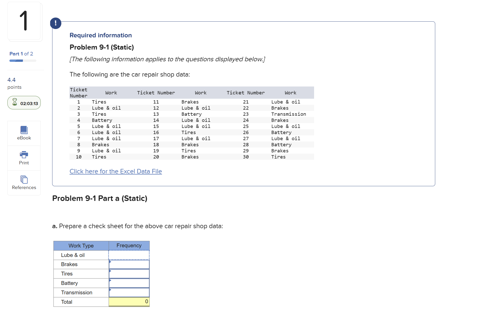
Task: Click the hourglass timer icon
Action: (x=15, y=103)
